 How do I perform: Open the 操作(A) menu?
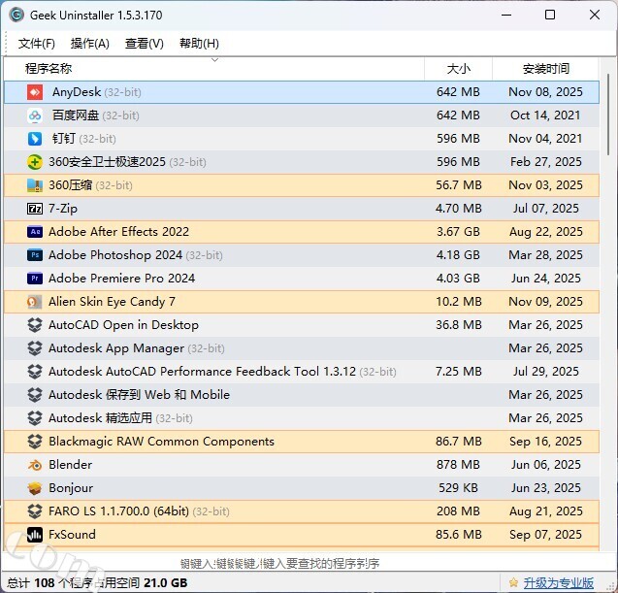[x=90, y=44]
